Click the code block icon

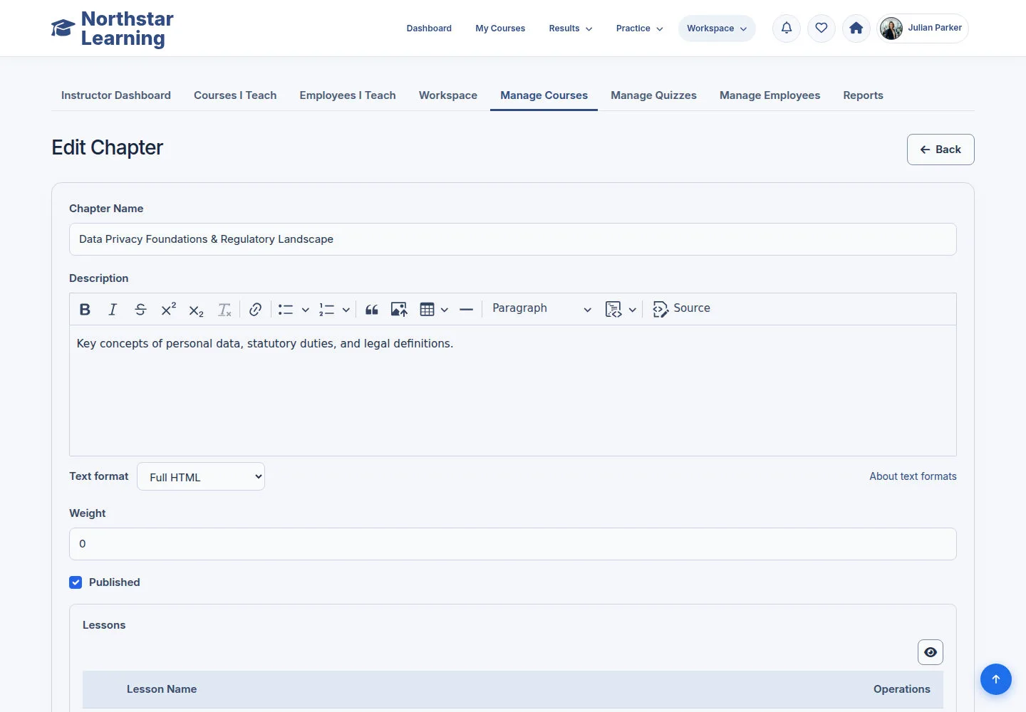613,309
